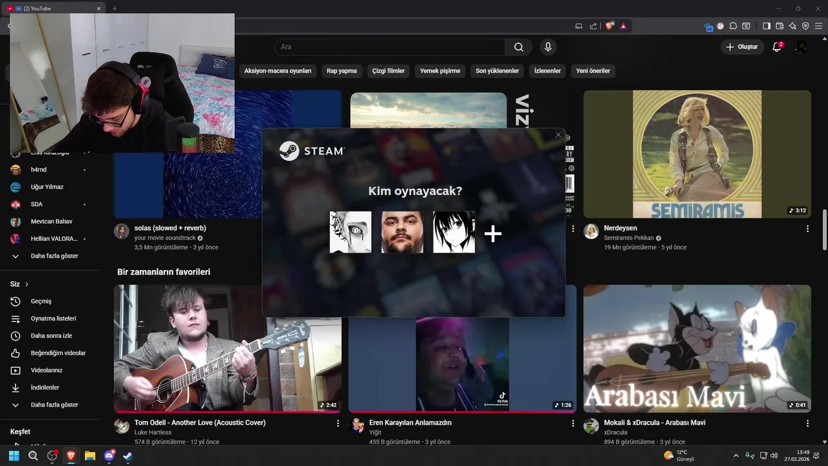Select the manga eye avatar Steam account

(x=351, y=232)
